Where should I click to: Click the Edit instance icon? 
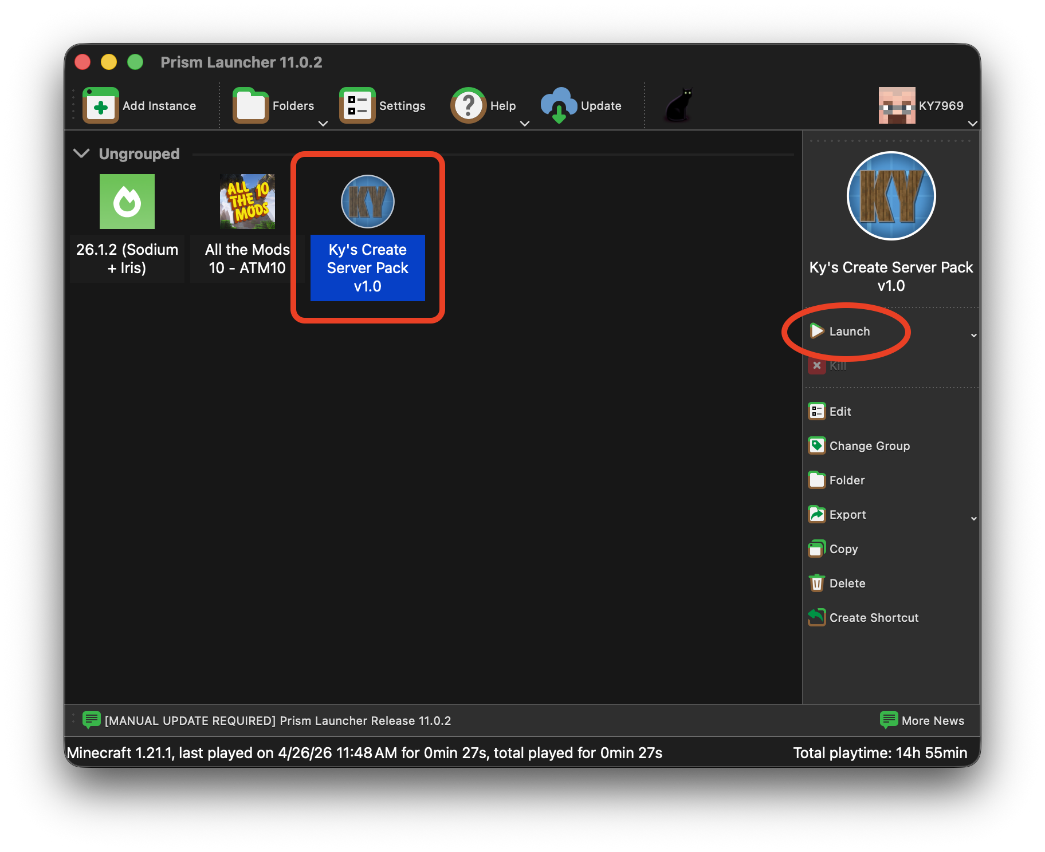816,412
